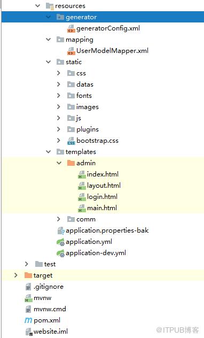Click application.yml Spring icon
Viewport: 204px width, 338px height.
[x=60, y=242]
